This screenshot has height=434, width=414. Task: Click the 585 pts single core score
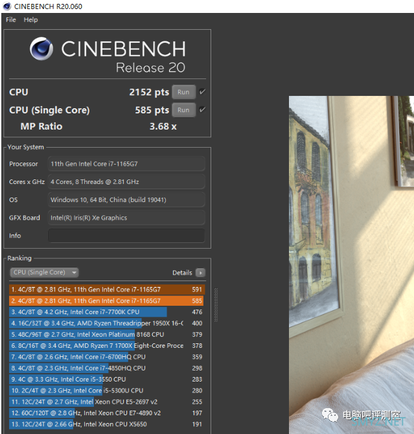point(152,110)
